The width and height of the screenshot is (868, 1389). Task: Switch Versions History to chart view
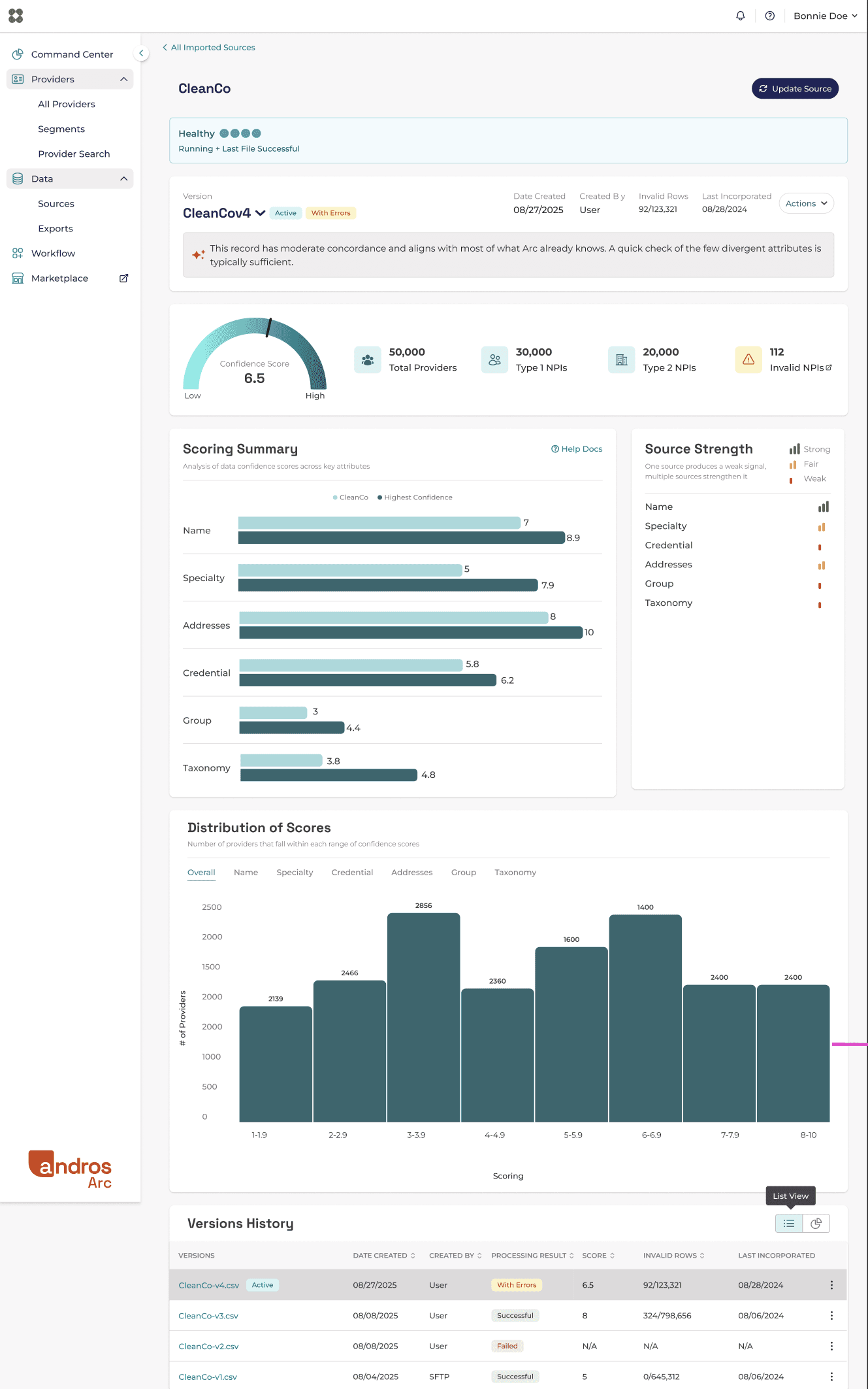pyautogui.click(x=816, y=1224)
